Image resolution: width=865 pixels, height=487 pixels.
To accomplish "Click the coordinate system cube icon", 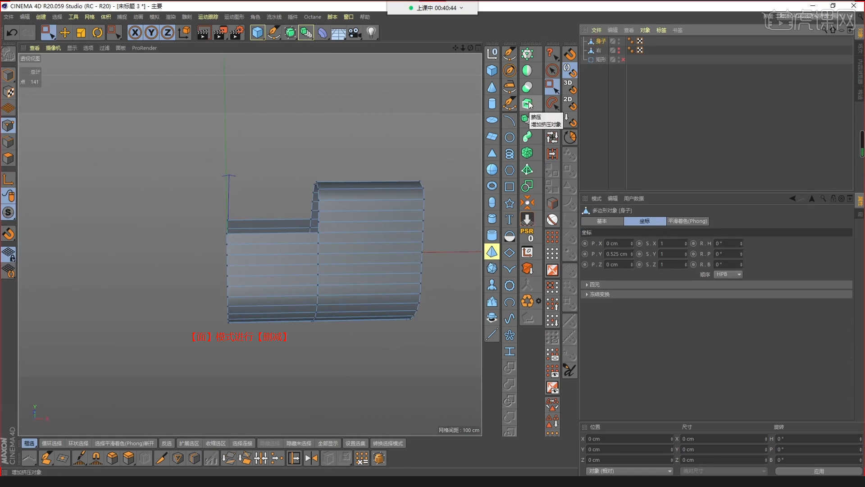I will coord(184,32).
